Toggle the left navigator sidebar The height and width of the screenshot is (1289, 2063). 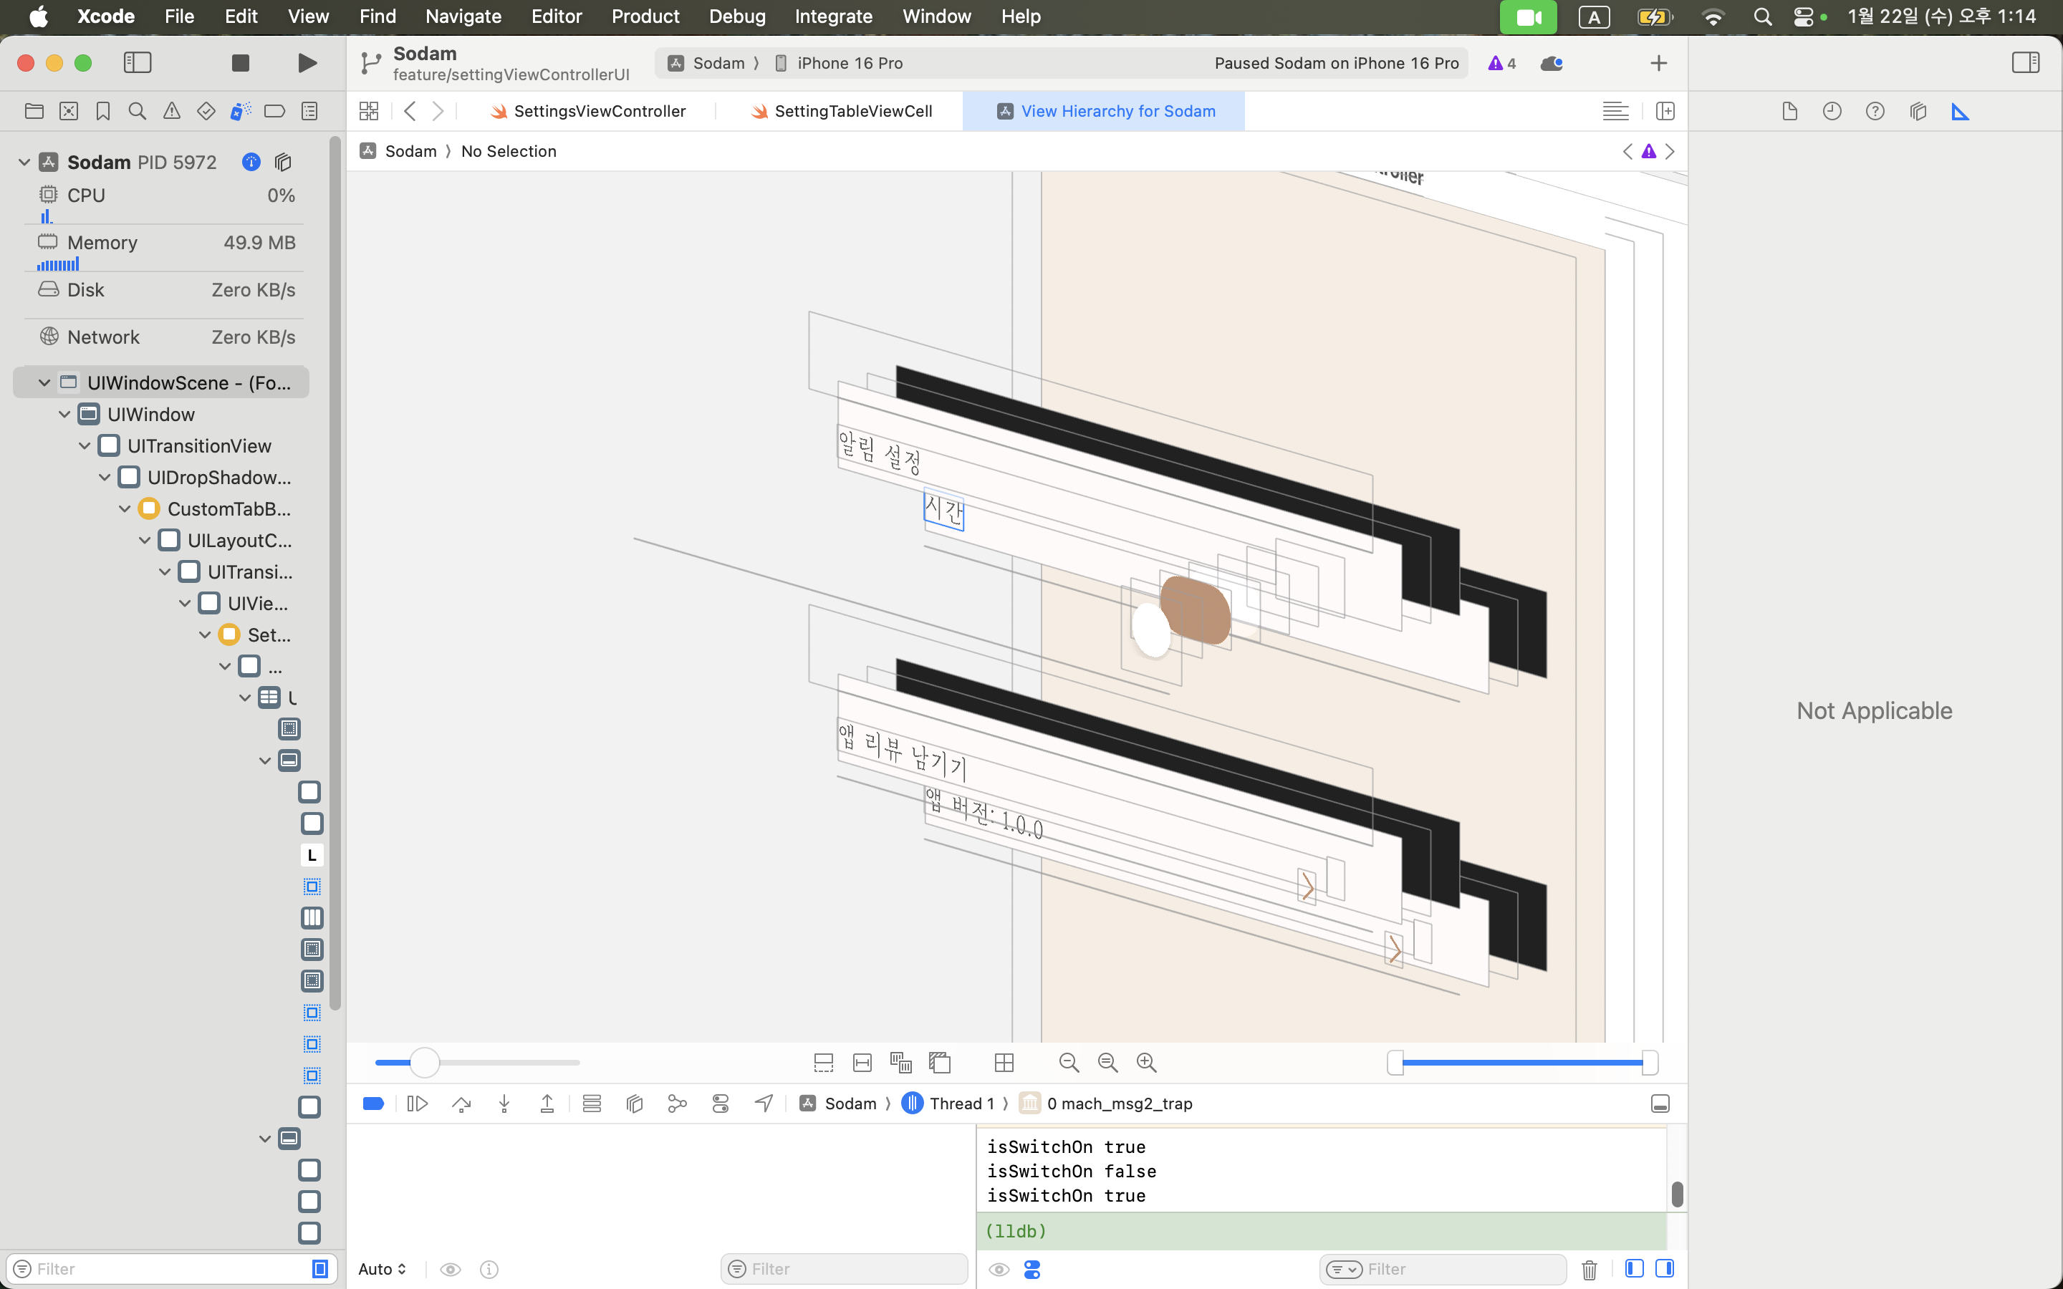138,63
